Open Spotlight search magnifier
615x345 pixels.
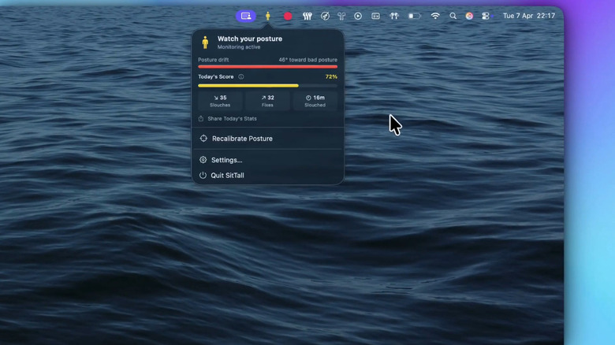click(453, 16)
